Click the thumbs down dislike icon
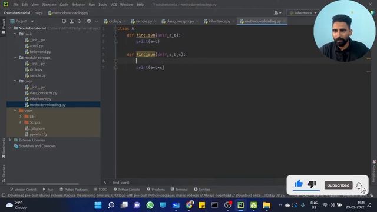The image size is (377, 212). [x=312, y=184]
